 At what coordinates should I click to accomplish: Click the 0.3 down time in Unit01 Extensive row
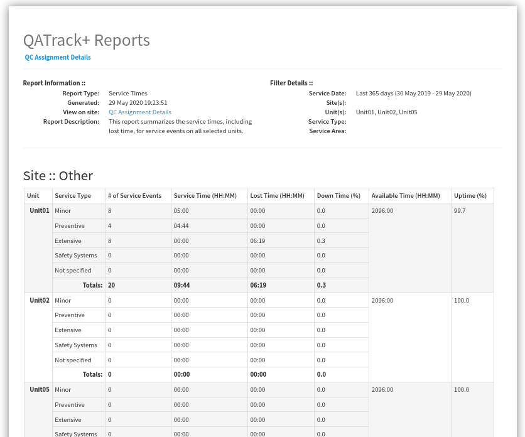[321, 241]
